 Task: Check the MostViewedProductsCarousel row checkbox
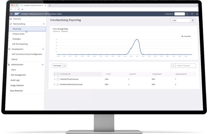click(x=58, y=84)
